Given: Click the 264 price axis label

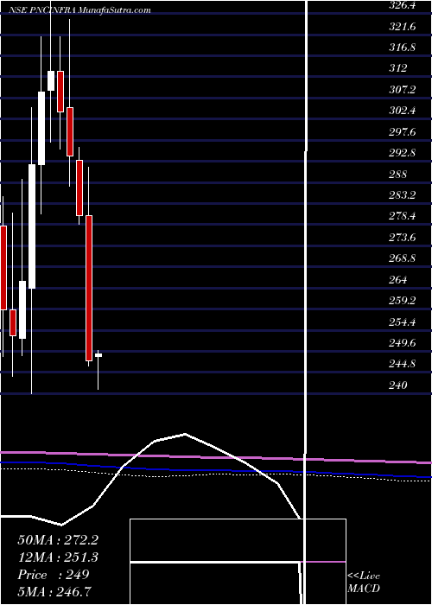Looking at the screenshot, I should [x=398, y=279].
